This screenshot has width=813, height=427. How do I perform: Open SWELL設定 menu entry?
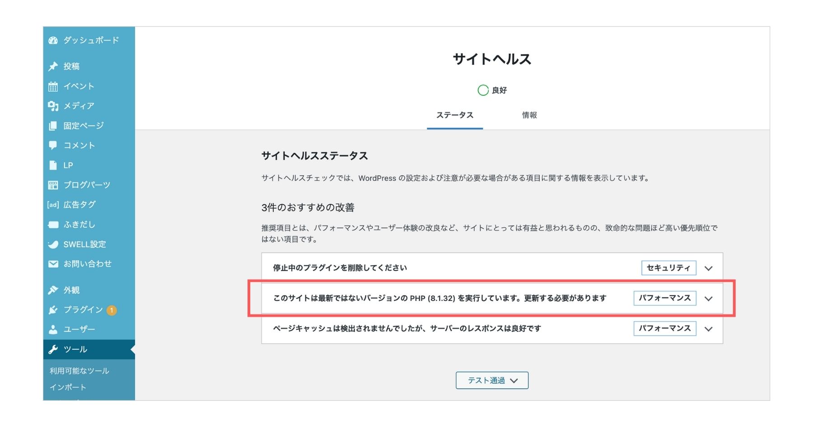point(84,244)
